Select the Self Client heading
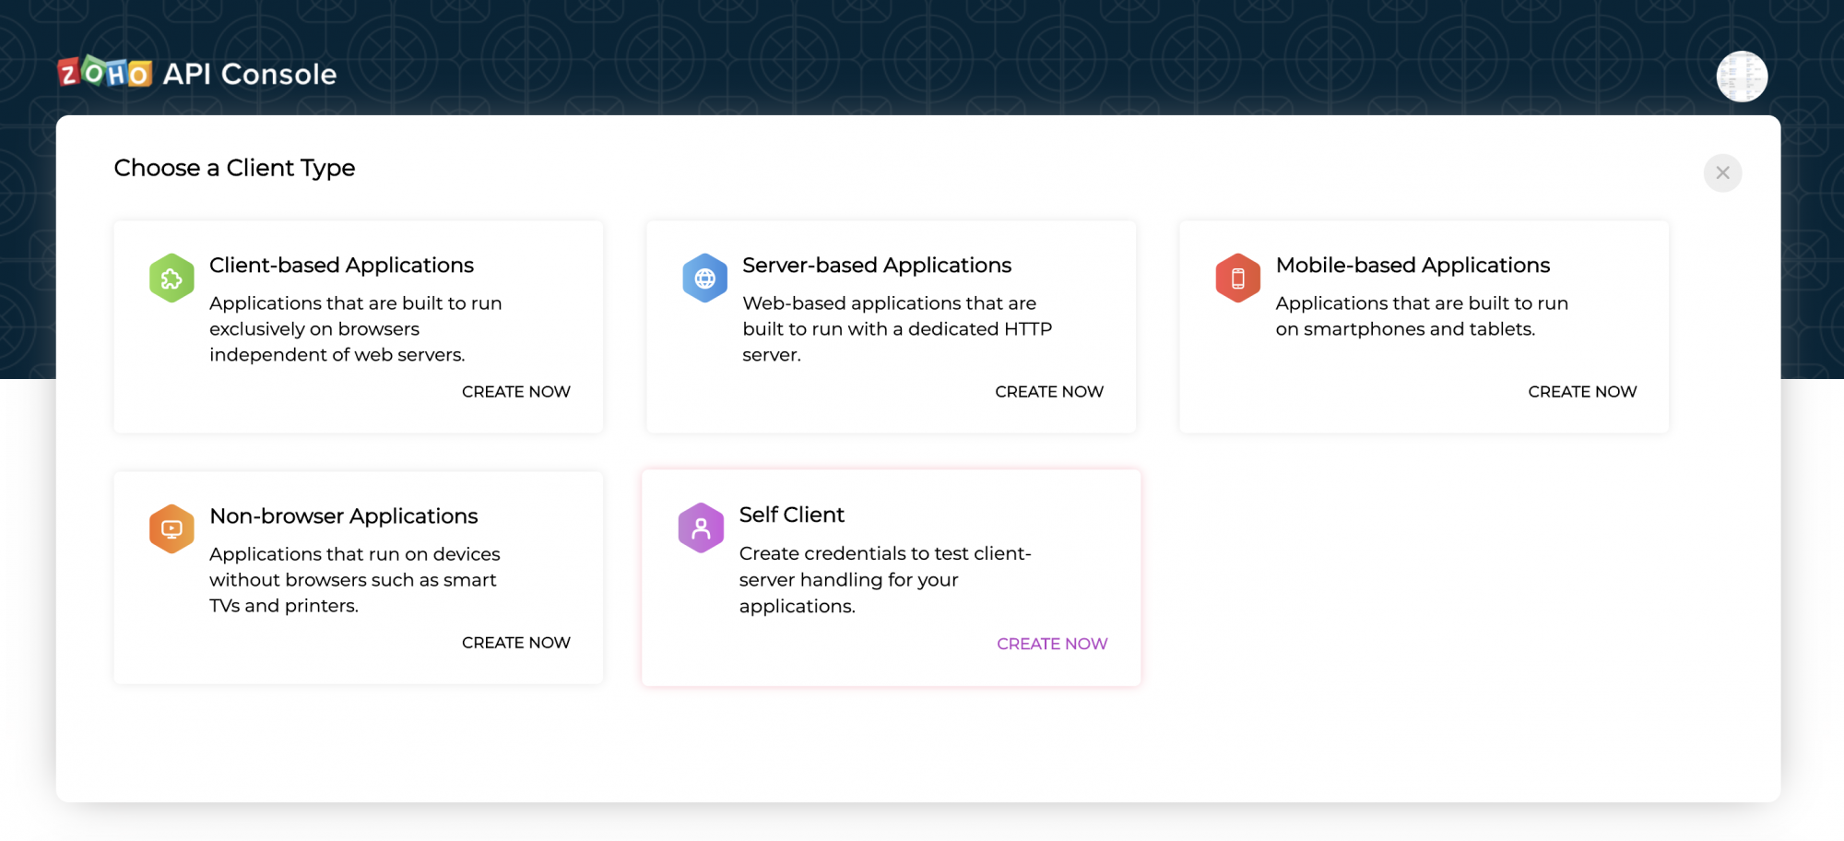This screenshot has height=841, width=1844. coord(791,515)
